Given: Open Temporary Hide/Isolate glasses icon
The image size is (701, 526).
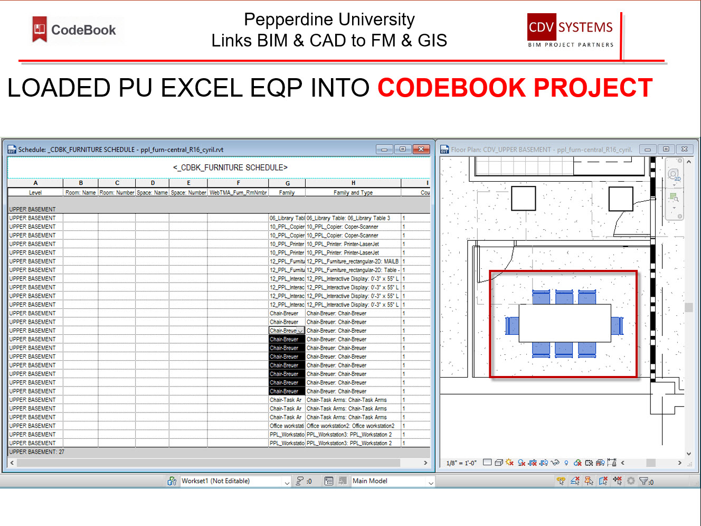Looking at the screenshot, I should [x=555, y=463].
